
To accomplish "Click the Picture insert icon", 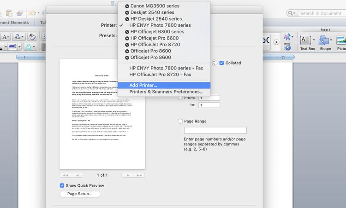I will pyautogui.click(x=341, y=40).
